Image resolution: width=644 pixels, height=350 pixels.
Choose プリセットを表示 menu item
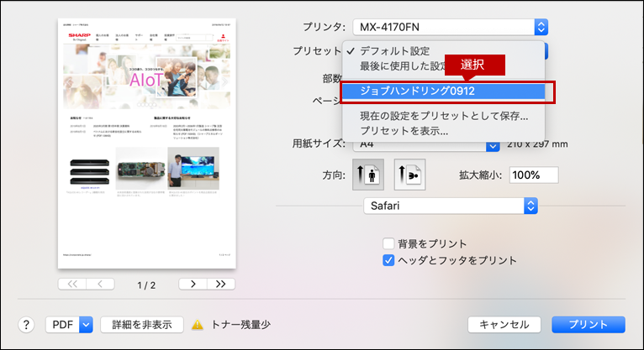[443, 131]
